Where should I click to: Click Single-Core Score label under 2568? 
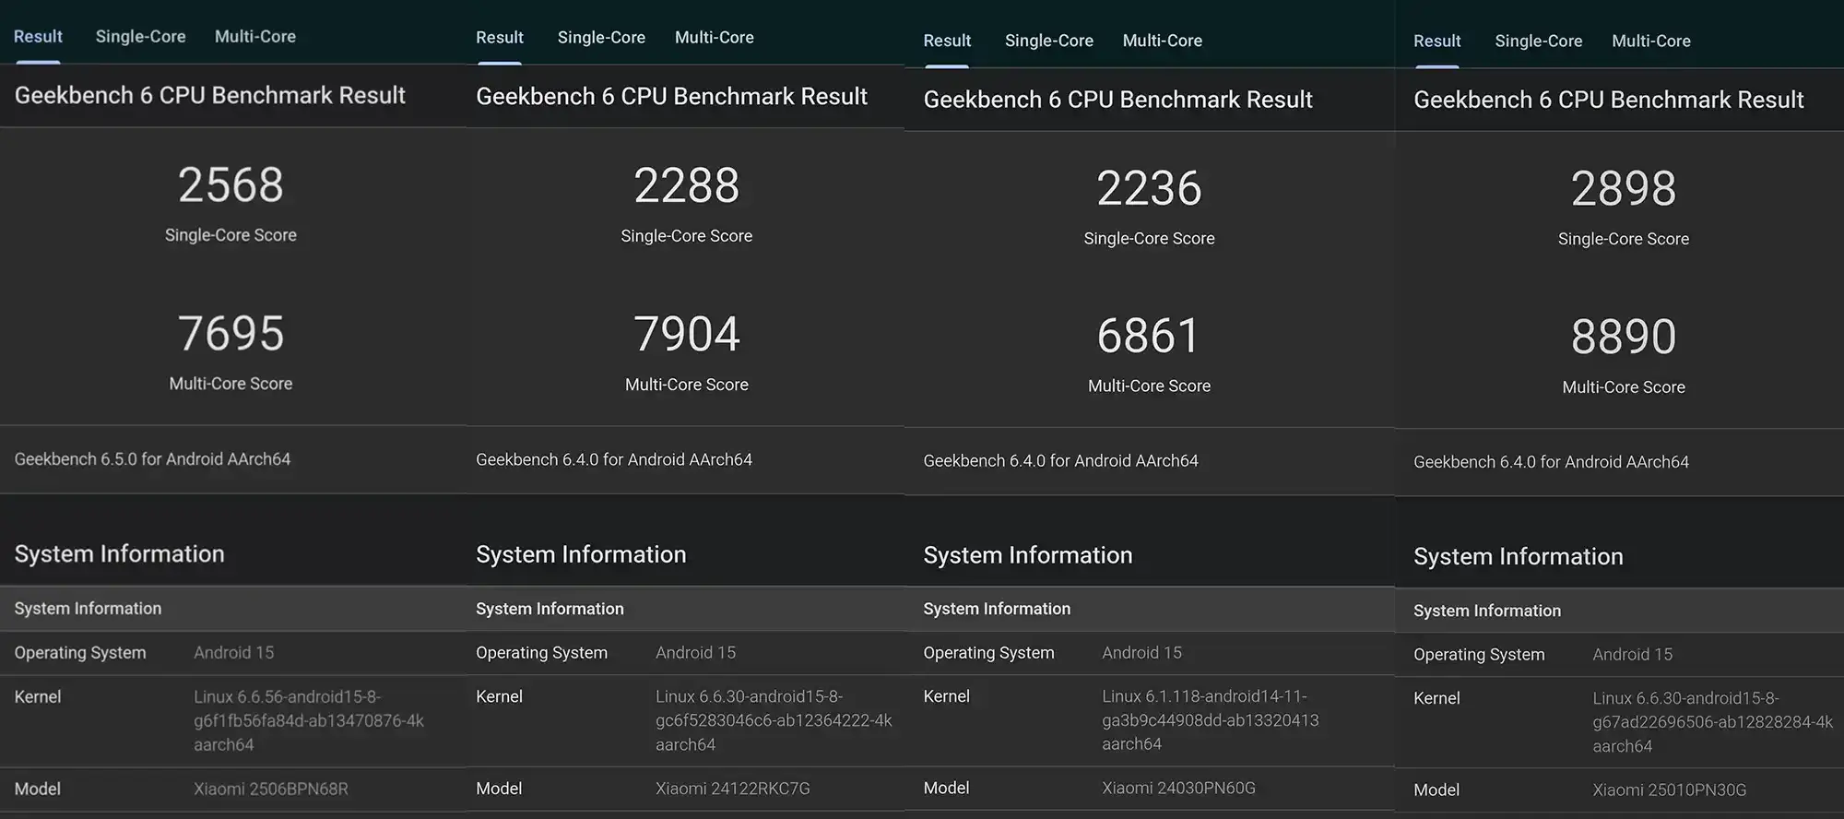tap(230, 235)
